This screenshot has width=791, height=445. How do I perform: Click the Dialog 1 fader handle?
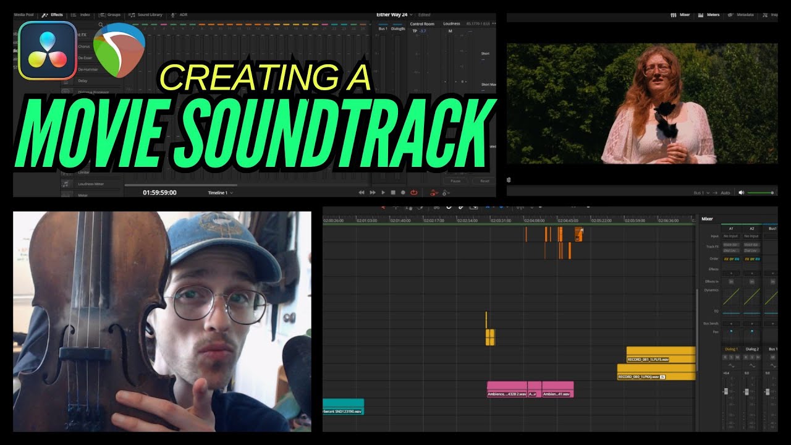pyautogui.click(x=725, y=392)
